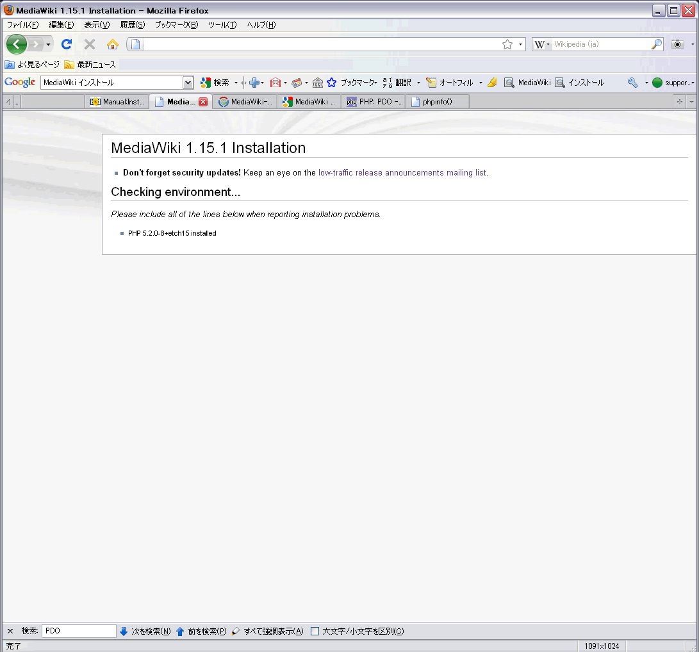Click the Wikipedia search engine icon
The width and height of the screenshot is (699, 652).
tap(539, 44)
